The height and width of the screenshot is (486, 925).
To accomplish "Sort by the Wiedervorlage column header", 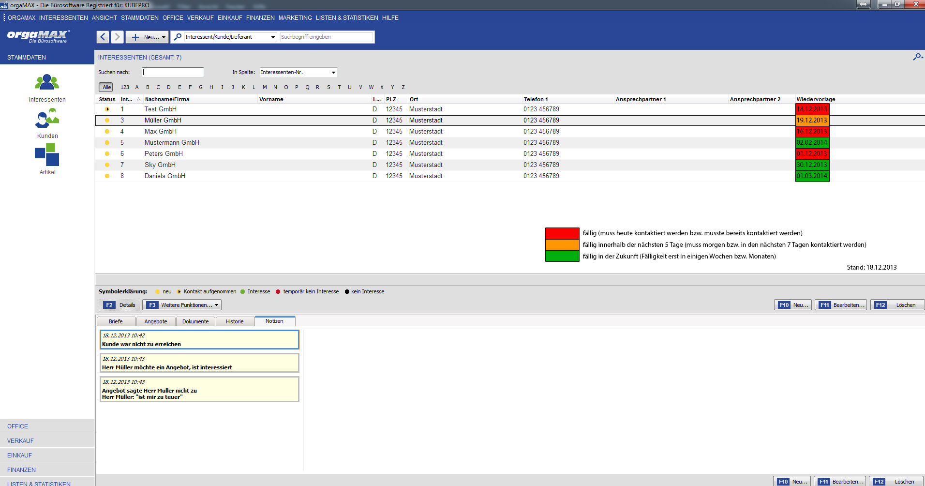I will tap(816, 99).
